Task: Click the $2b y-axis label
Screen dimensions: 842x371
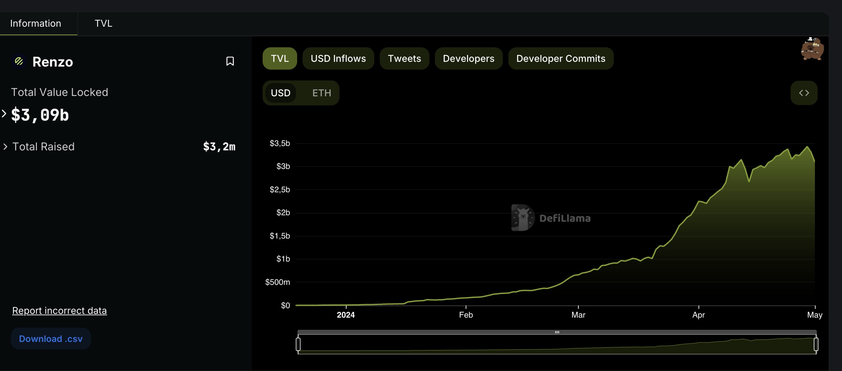Action: (x=283, y=213)
